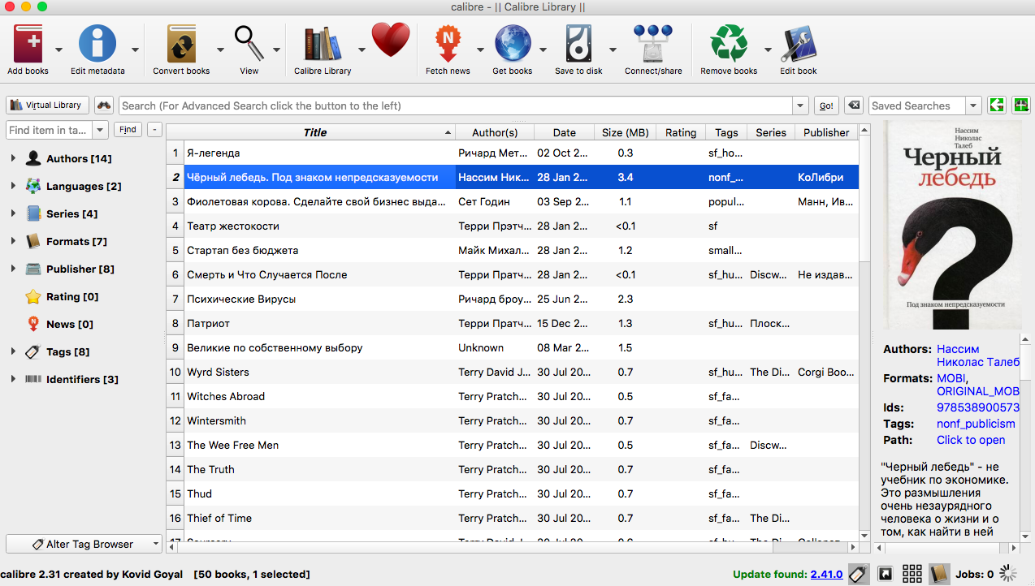Expand the Publisher [8] category
1035x586 pixels.
(13, 269)
